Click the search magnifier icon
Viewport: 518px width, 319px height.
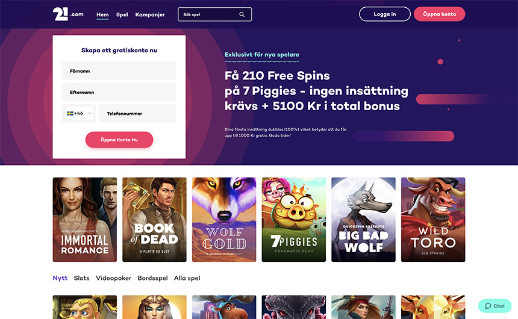(242, 14)
